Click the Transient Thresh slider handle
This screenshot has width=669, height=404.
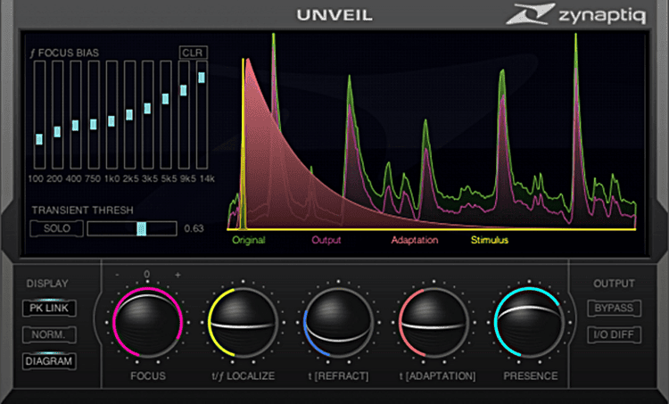tap(141, 228)
